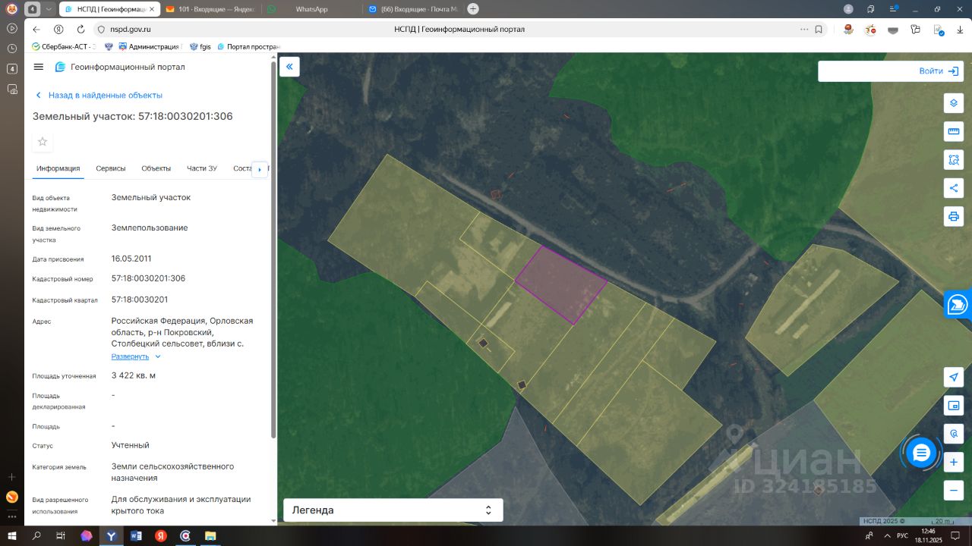Open the Портал пространственных bookmark

coord(249,46)
